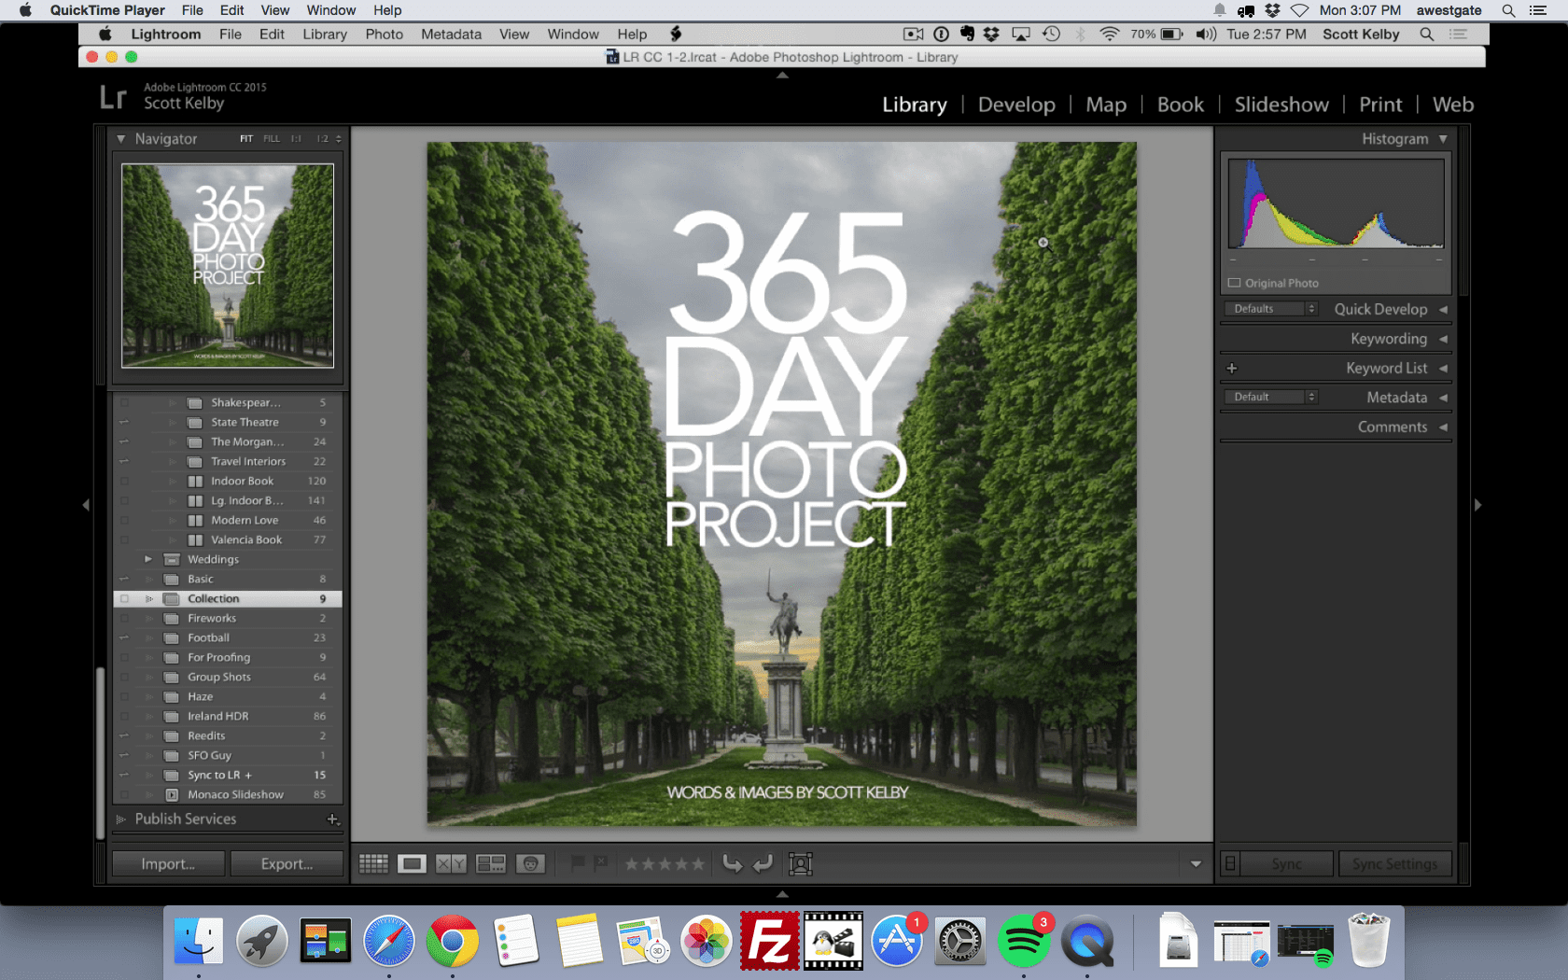1568x980 pixels.
Task: Switch to Survey view
Action: 490,864
